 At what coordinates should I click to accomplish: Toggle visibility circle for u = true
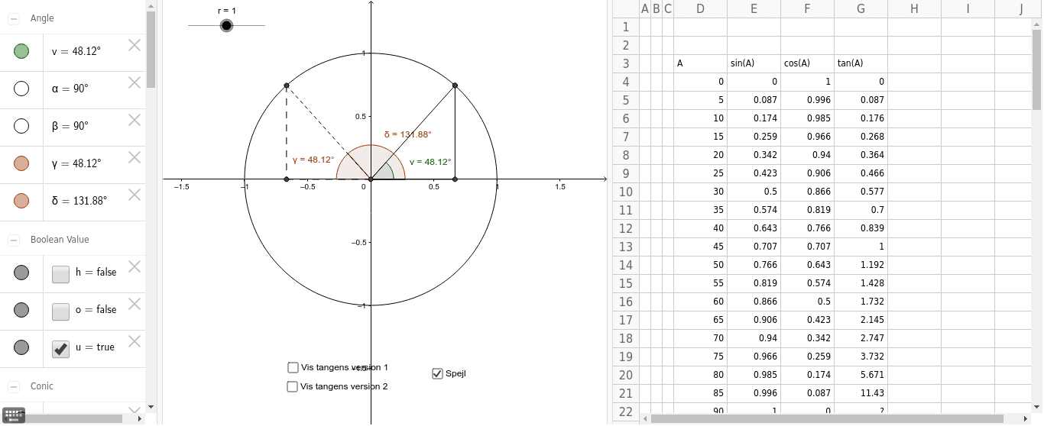(21, 347)
